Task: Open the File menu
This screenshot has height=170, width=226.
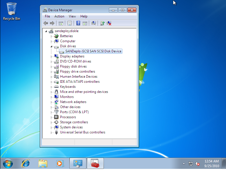Action: coord(47,16)
